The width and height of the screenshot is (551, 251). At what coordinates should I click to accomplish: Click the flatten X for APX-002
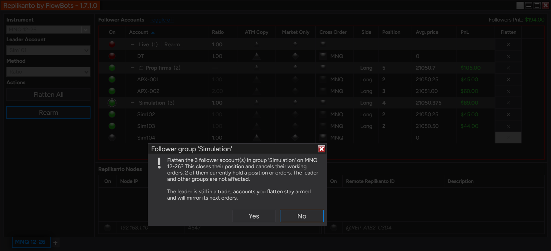point(508,91)
